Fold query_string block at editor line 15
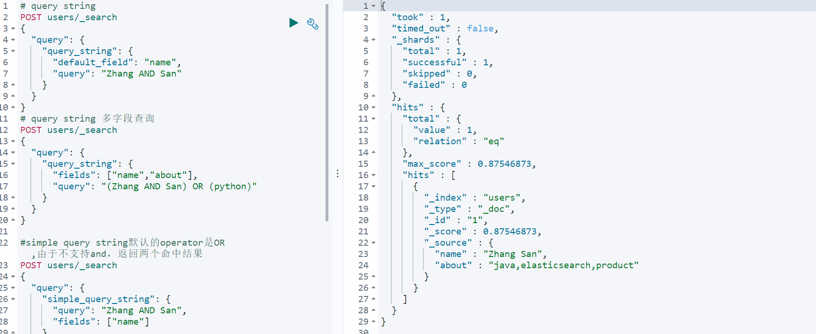Viewport: 816px width, 334px height. [x=13, y=164]
